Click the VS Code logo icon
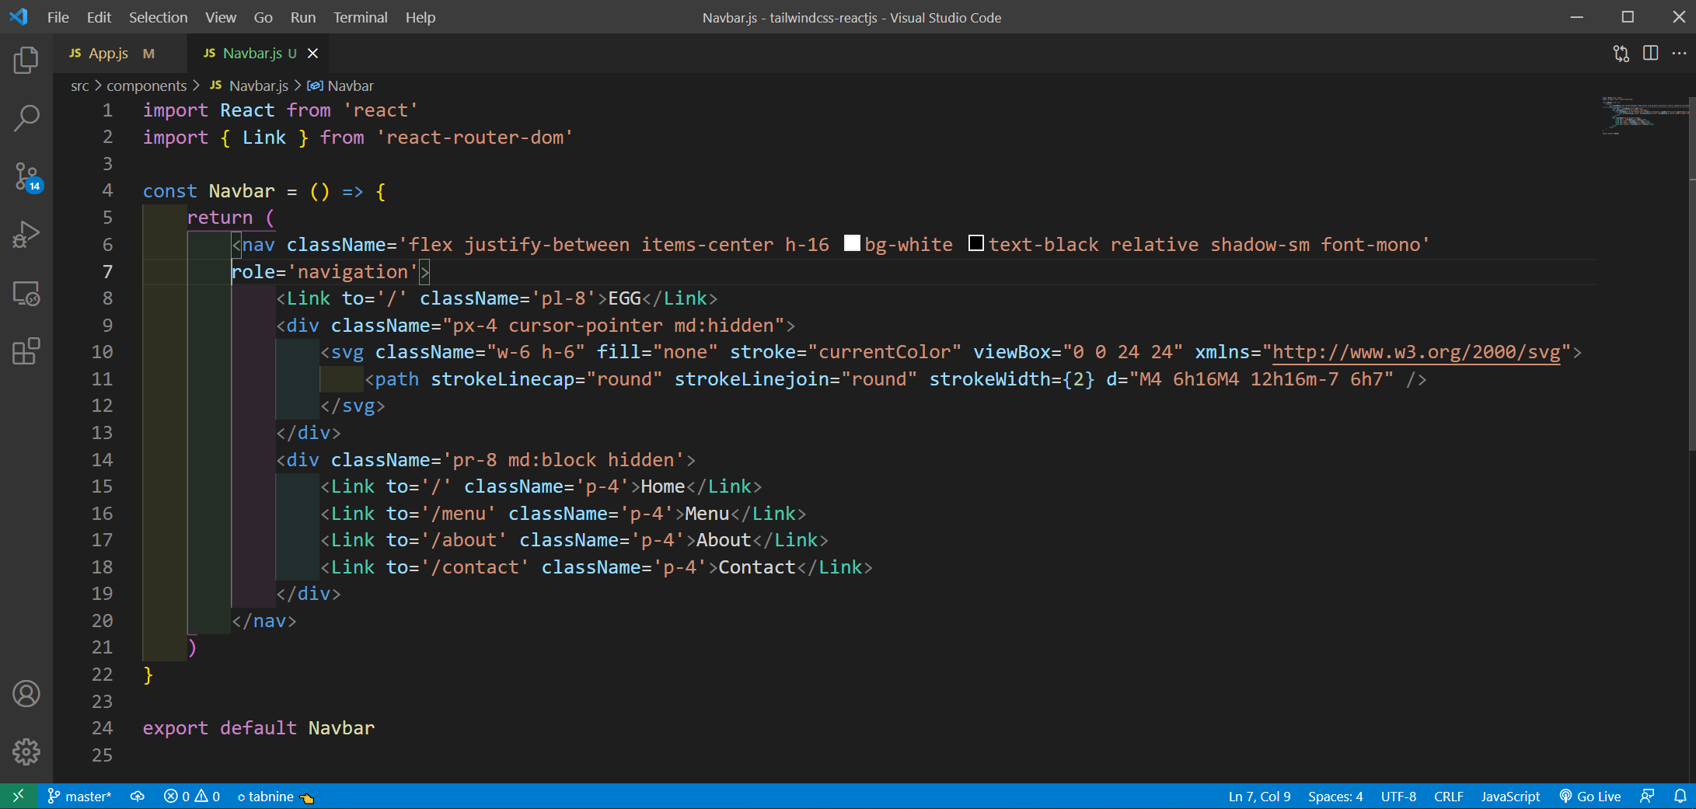1696x809 pixels. 19,16
